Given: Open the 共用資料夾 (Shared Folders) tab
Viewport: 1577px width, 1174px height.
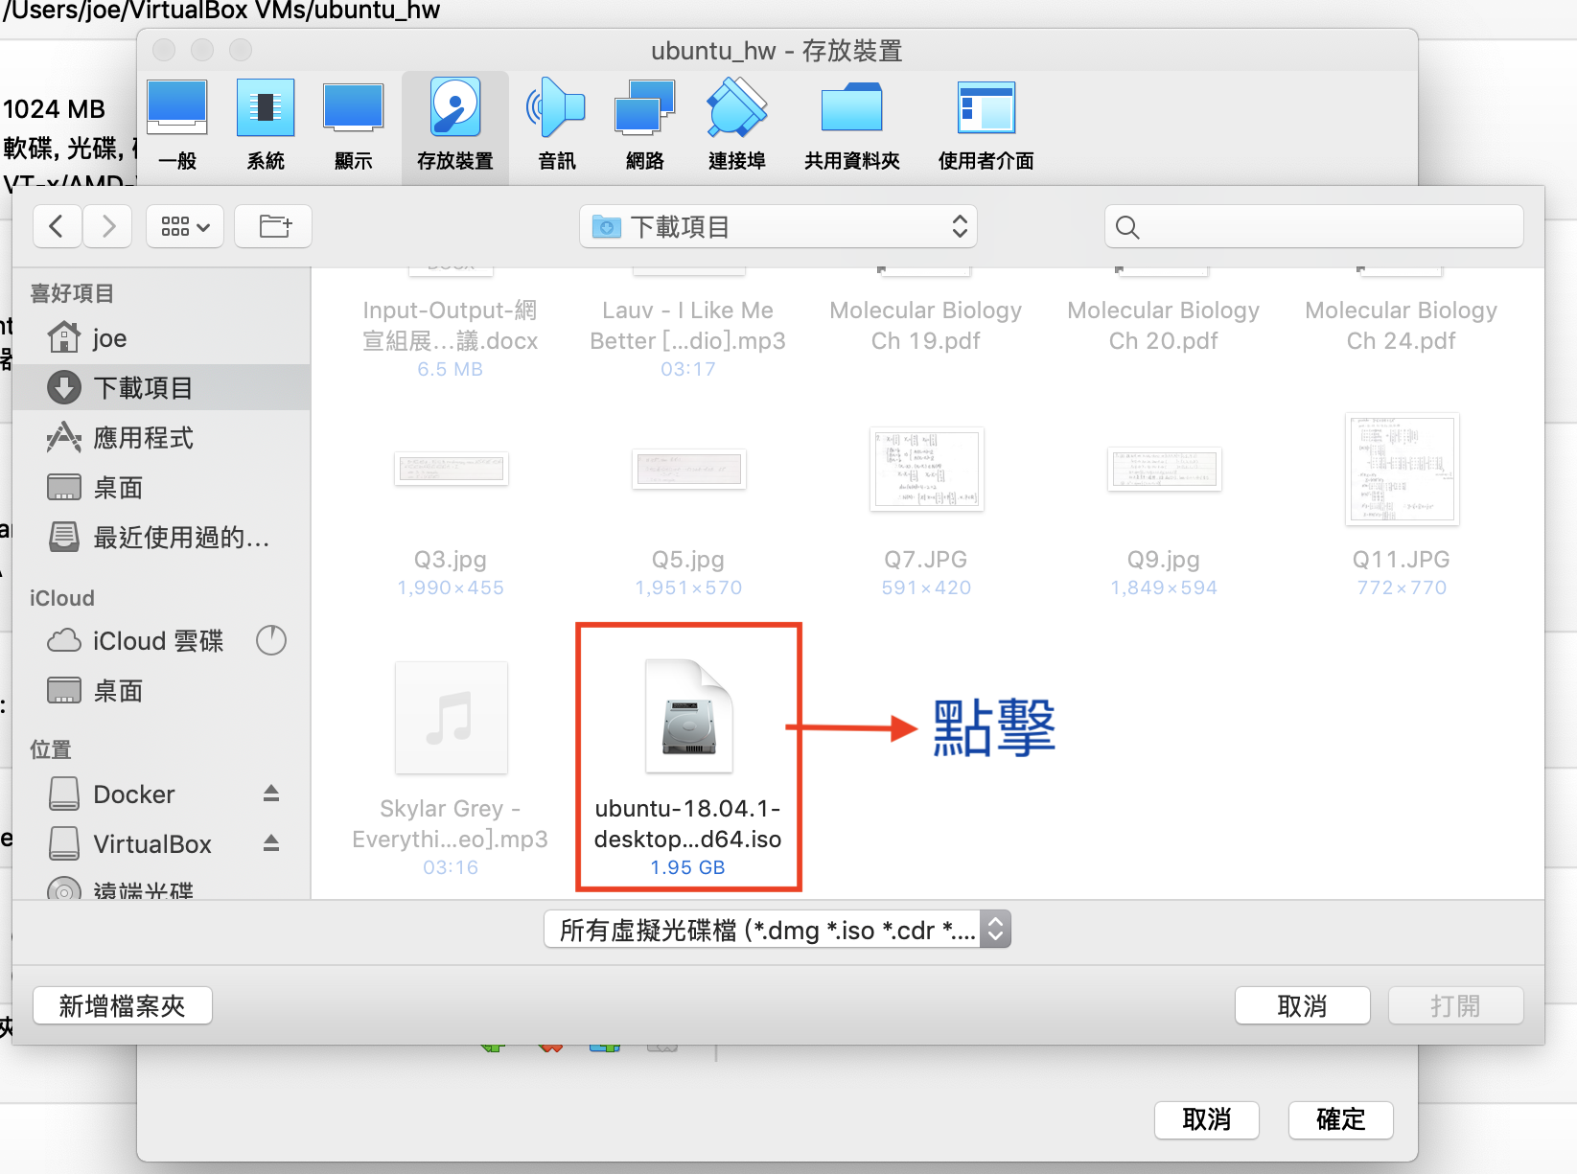Looking at the screenshot, I should point(852,127).
